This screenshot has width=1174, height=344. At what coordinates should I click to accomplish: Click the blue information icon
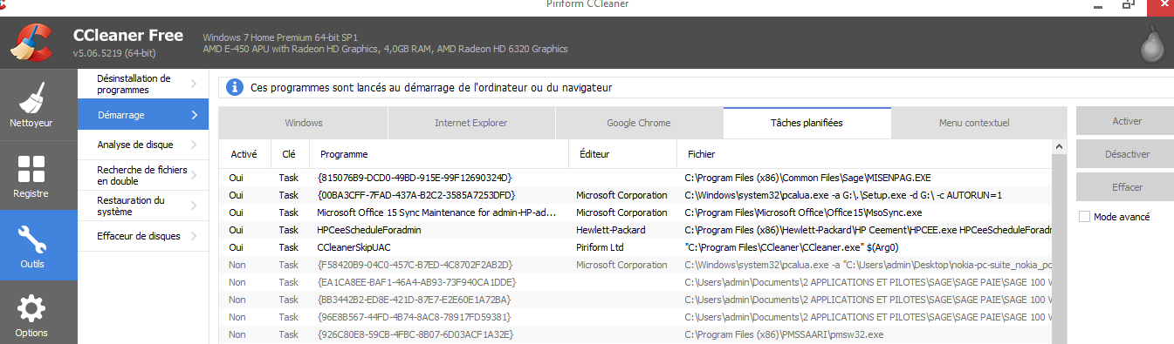pos(234,87)
